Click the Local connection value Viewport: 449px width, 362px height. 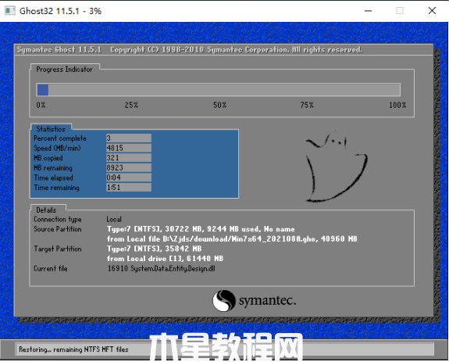click(114, 219)
